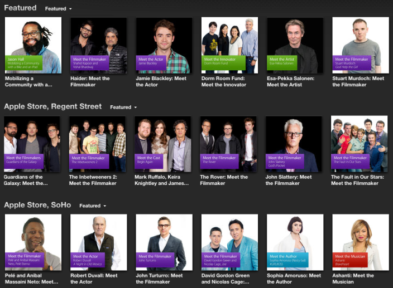
Task: Click Ashanti: Meet the Musician title
Action: [x=353, y=279]
